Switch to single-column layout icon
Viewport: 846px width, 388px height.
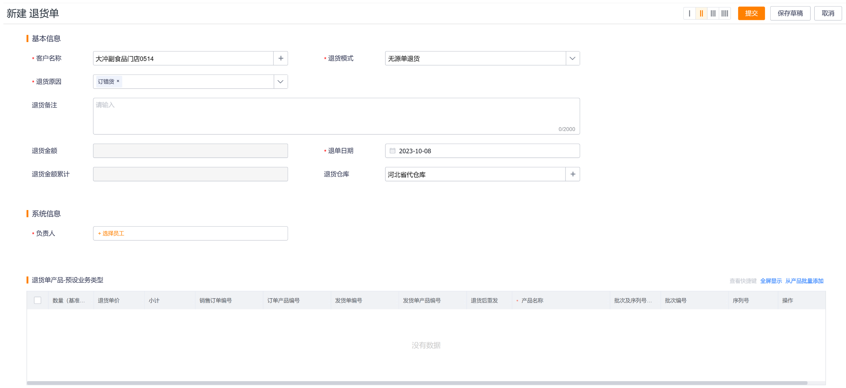[x=689, y=13]
